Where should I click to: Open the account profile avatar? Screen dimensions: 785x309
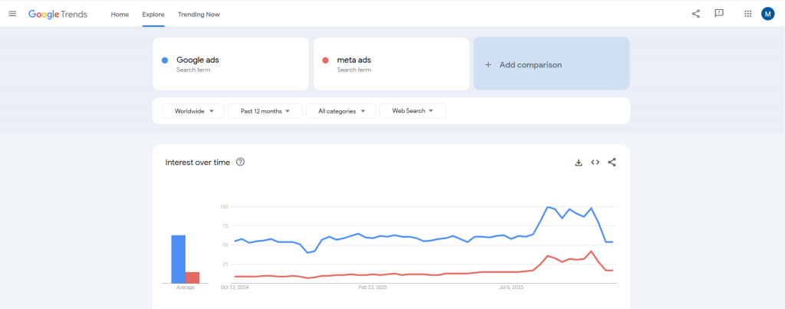(x=768, y=14)
